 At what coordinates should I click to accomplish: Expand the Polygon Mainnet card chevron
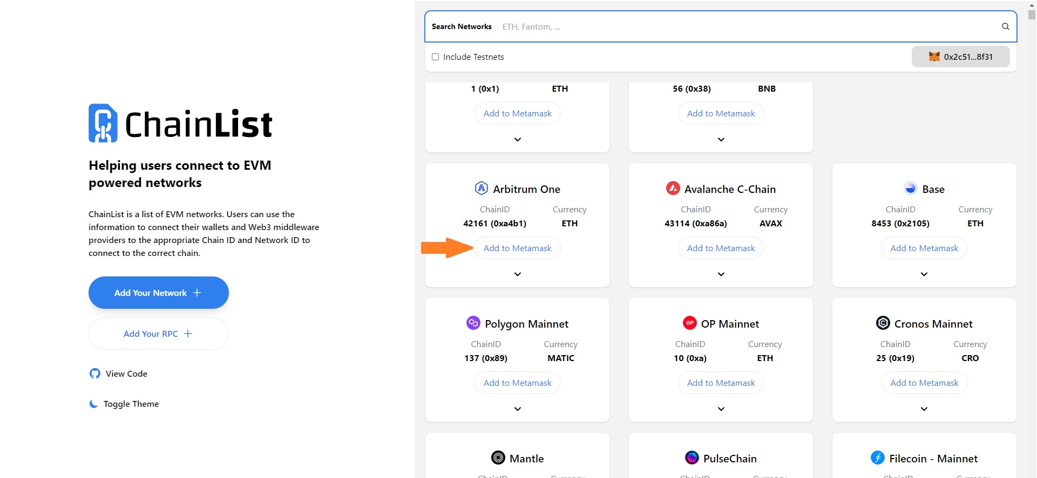click(518, 409)
